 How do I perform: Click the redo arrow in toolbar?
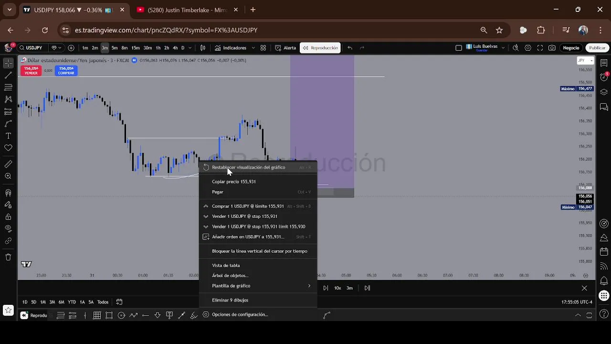[x=362, y=48]
